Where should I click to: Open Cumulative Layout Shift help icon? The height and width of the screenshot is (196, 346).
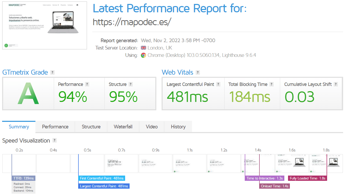click(x=336, y=84)
